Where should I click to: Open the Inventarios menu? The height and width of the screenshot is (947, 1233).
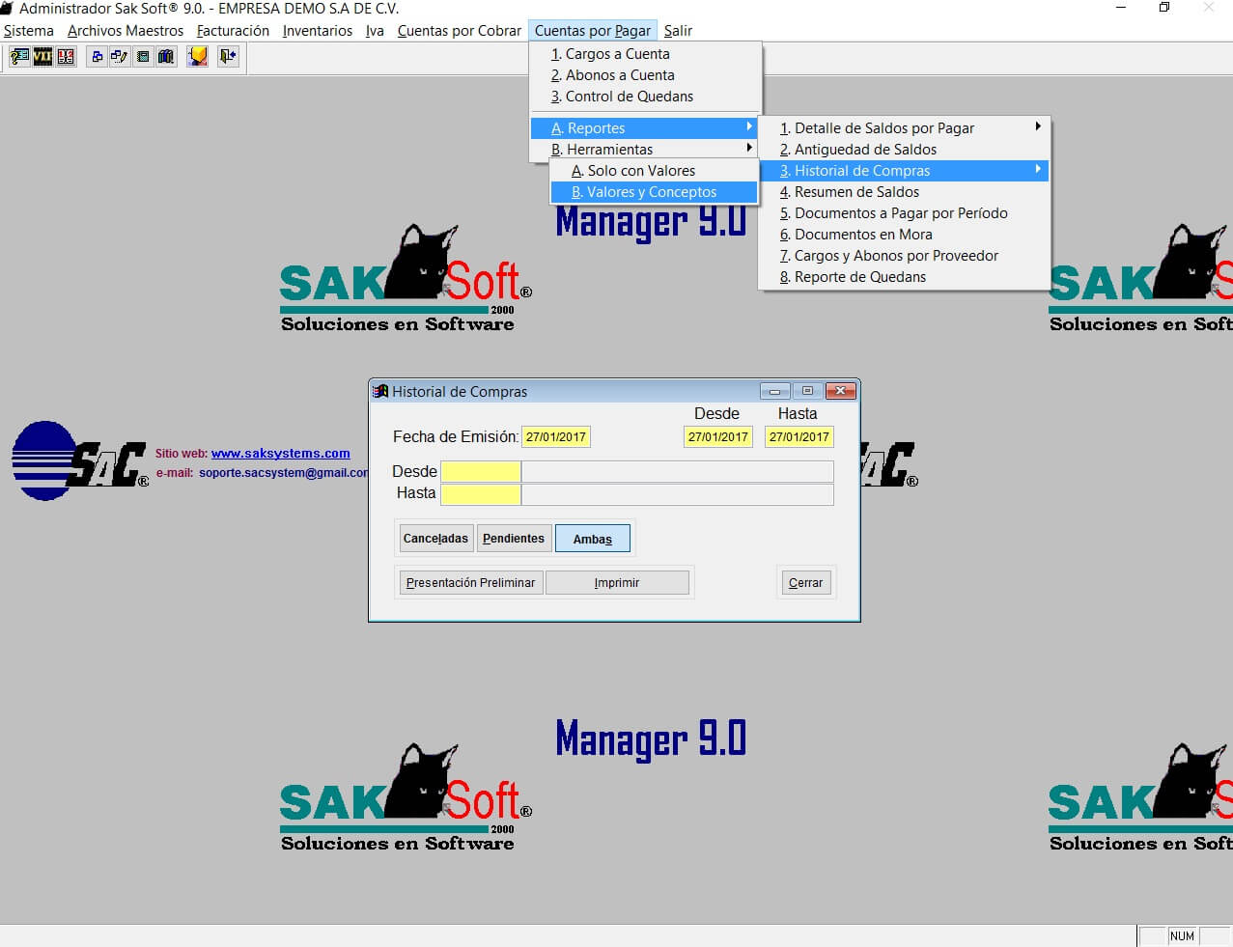click(x=318, y=31)
